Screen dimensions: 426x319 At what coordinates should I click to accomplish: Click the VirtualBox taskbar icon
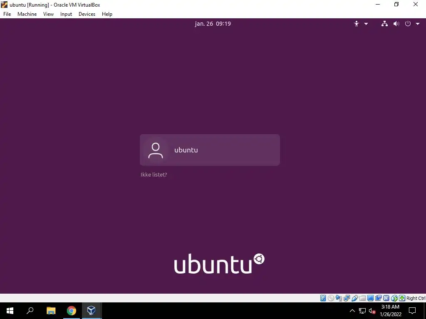pos(91,311)
